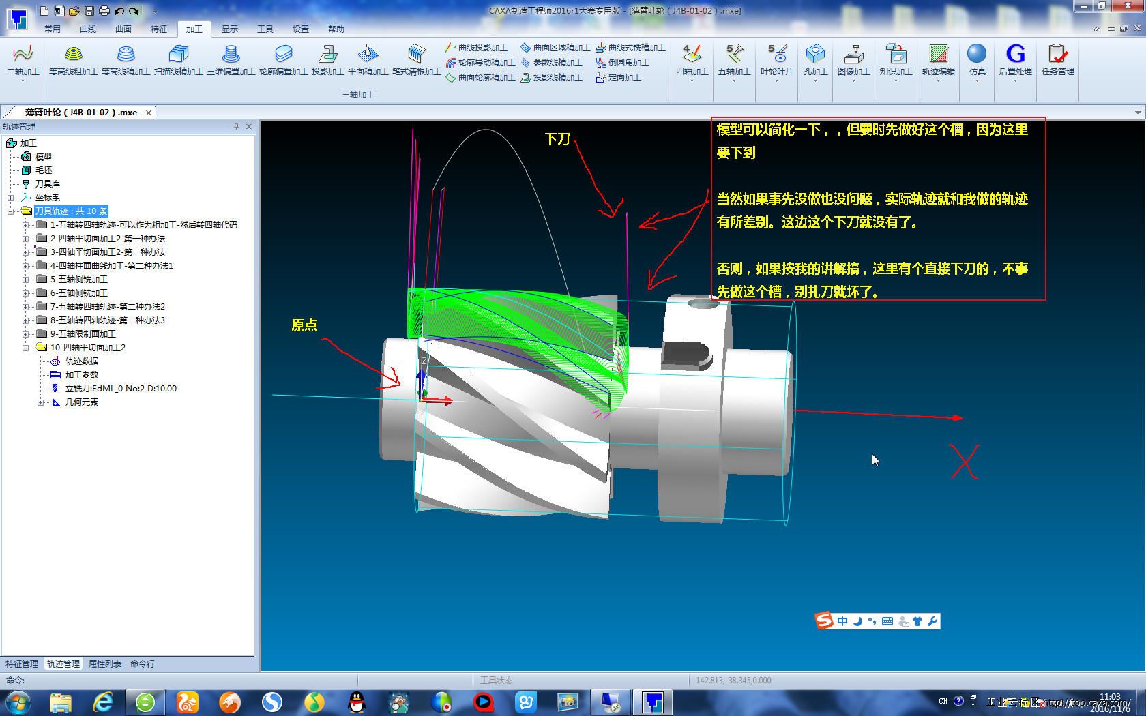The height and width of the screenshot is (716, 1146).
Task: Launch 仿真 simulation sphere icon
Action: coord(977,55)
